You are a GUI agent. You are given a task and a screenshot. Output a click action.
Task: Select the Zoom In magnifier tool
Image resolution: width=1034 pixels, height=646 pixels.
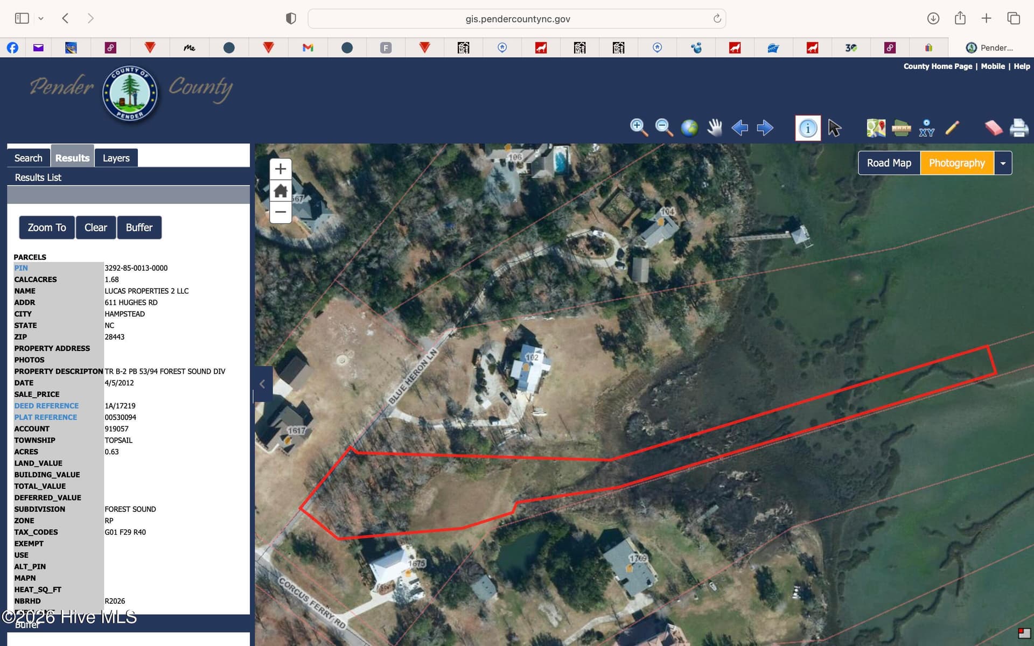[639, 128]
